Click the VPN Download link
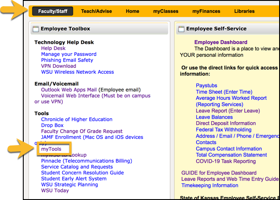This screenshot has height=200, width=280. 58,66
